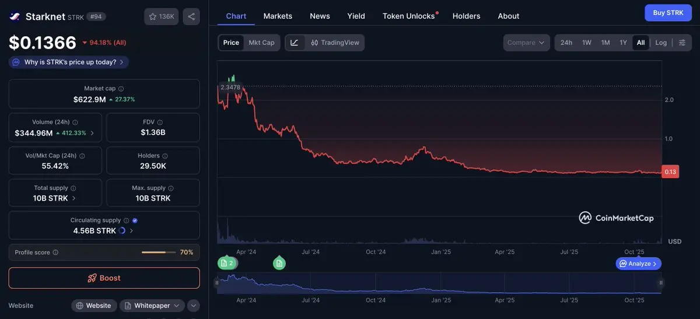Open the Website link button
Screen dimensions: 700x319
coord(94,306)
